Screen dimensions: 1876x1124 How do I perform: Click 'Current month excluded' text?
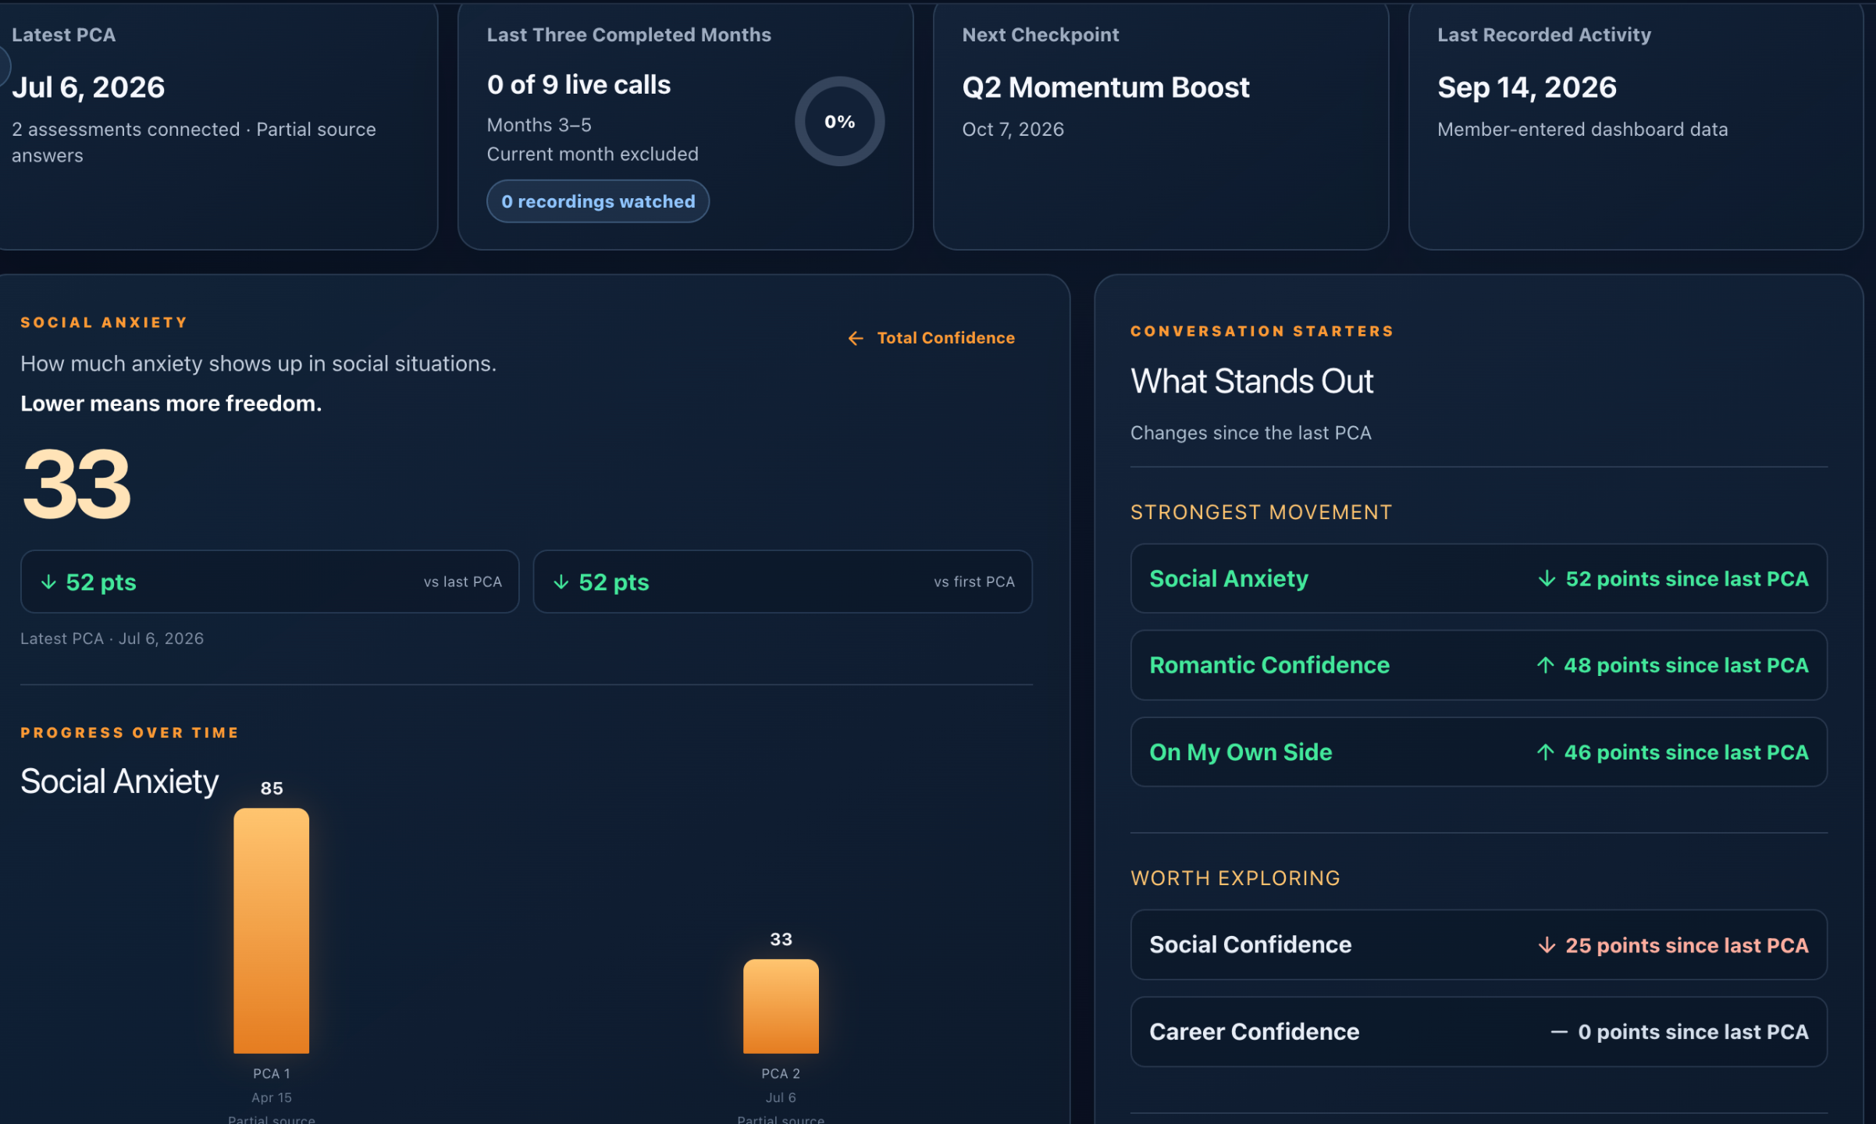(593, 154)
